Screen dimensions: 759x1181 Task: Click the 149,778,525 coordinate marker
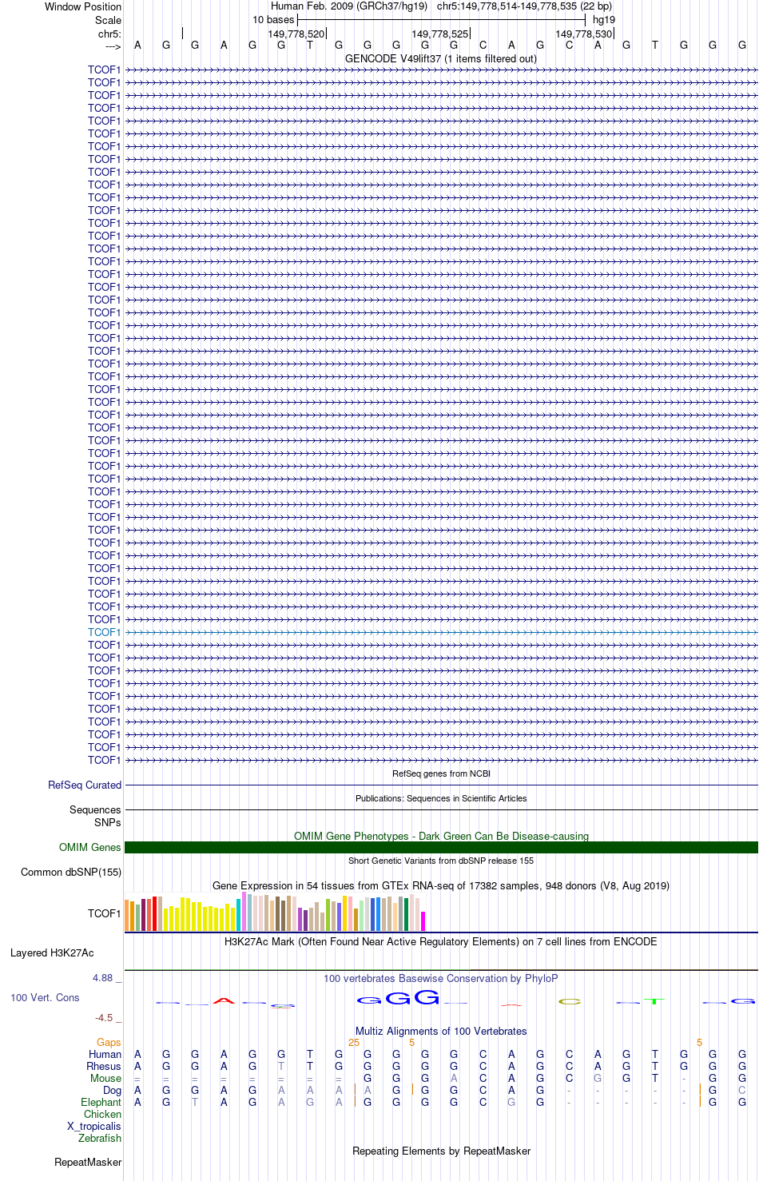click(440, 34)
